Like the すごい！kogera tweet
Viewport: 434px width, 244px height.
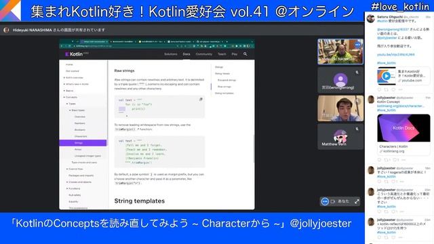click(394, 182)
